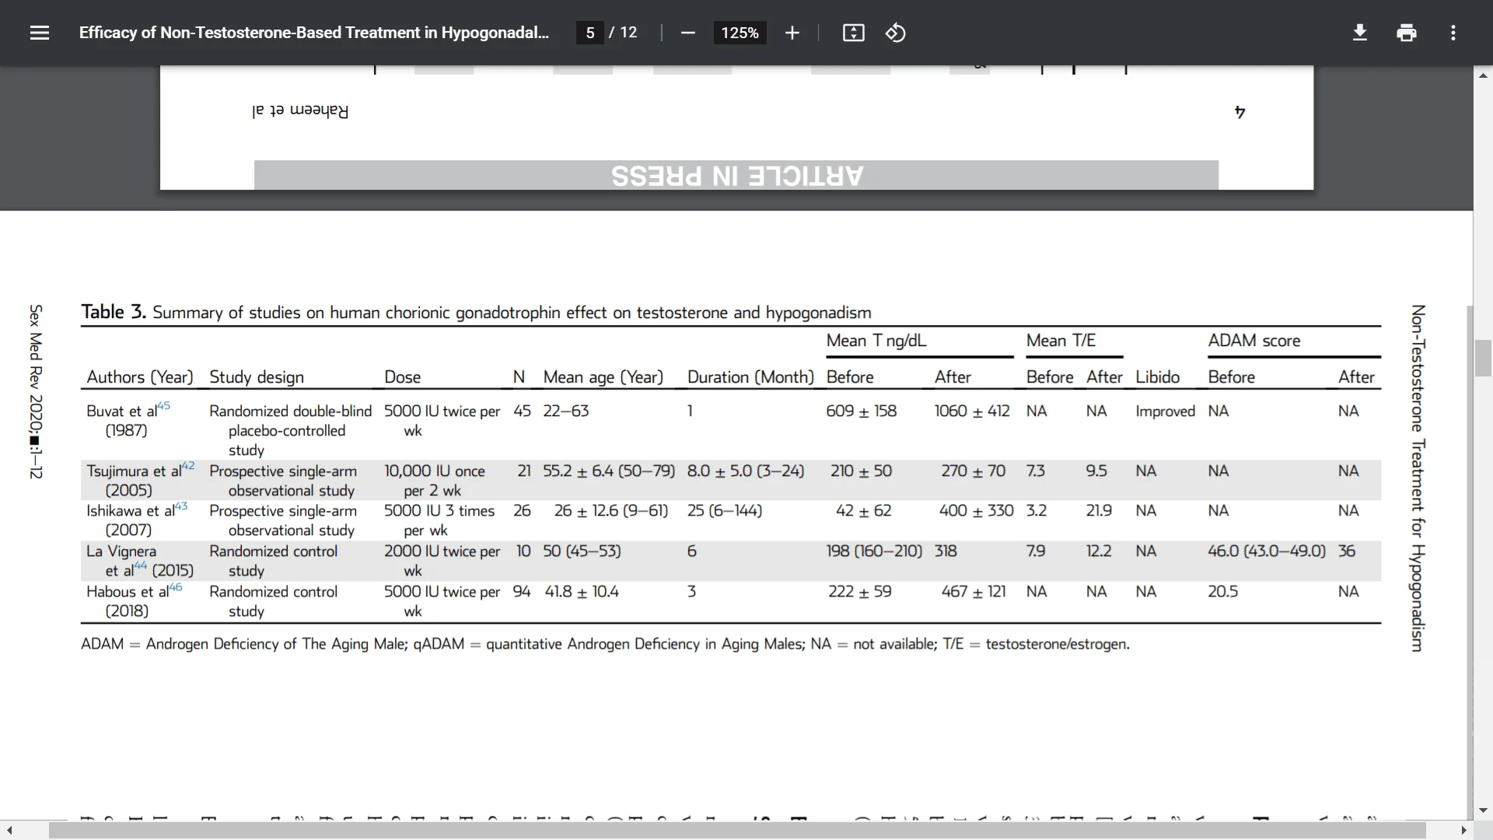
Task: Click vertical scrollbar up arrow
Action: tap(1483, 75)
